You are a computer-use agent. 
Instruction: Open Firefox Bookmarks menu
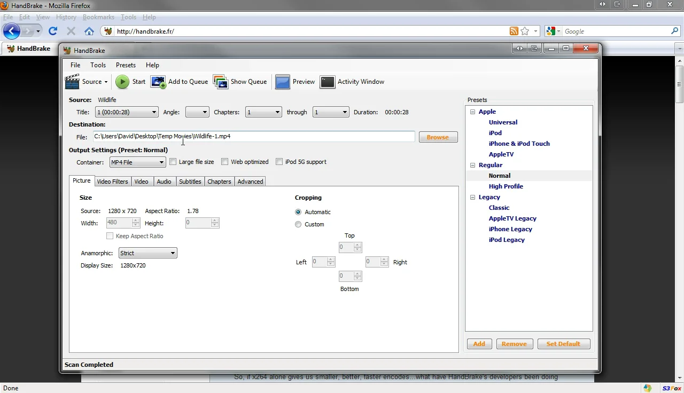pos(98,17)
